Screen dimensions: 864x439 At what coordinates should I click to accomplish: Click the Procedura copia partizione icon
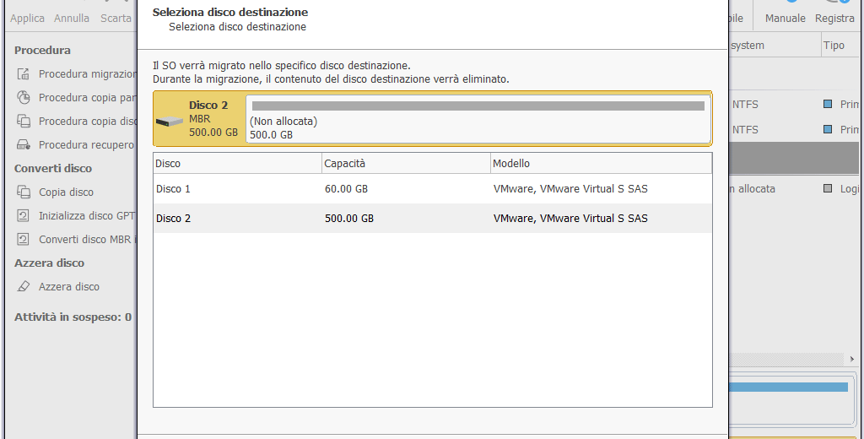pyautogui.click(x=23, y=98)
